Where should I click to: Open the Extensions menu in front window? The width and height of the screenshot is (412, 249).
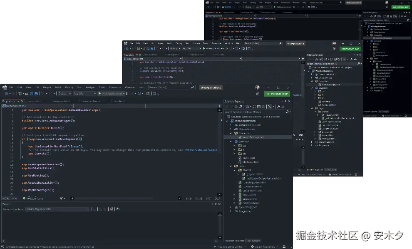115,87
